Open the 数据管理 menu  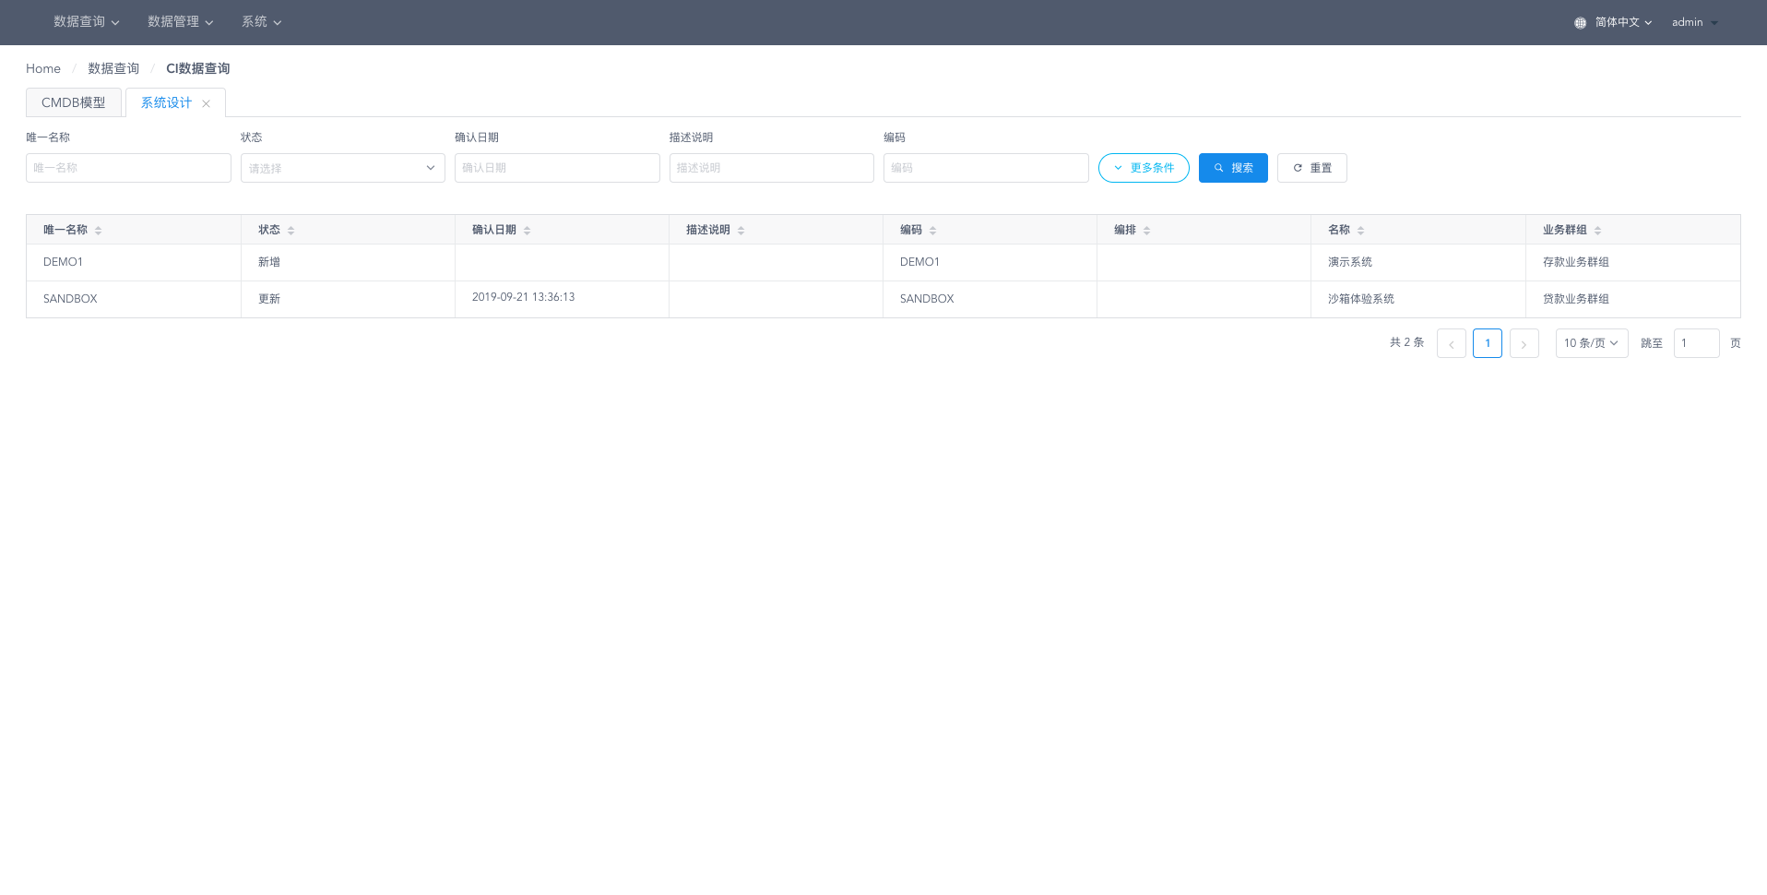(x=180, y=22)
